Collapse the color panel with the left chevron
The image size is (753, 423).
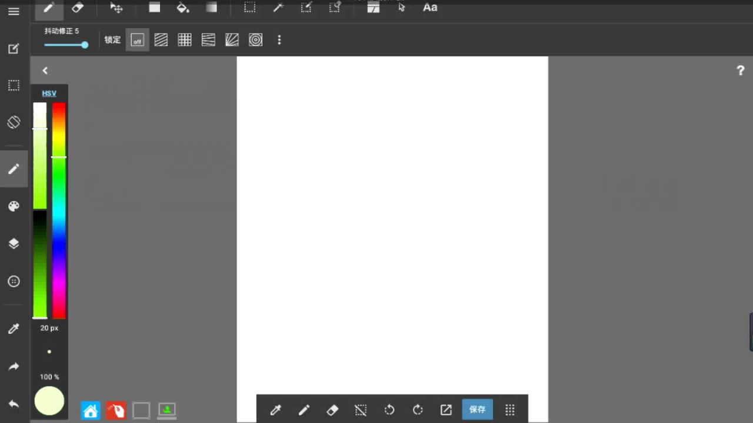[x=45, y=70]
